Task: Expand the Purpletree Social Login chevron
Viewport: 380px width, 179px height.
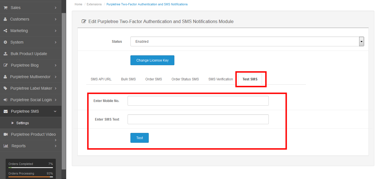Action: 56,100
